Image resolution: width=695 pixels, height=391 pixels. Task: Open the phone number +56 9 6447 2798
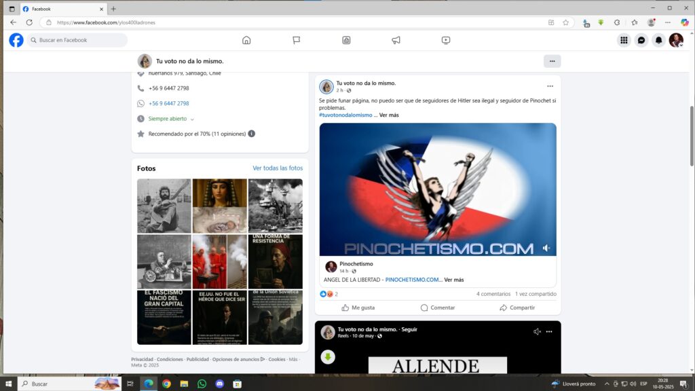click(168, 88)
